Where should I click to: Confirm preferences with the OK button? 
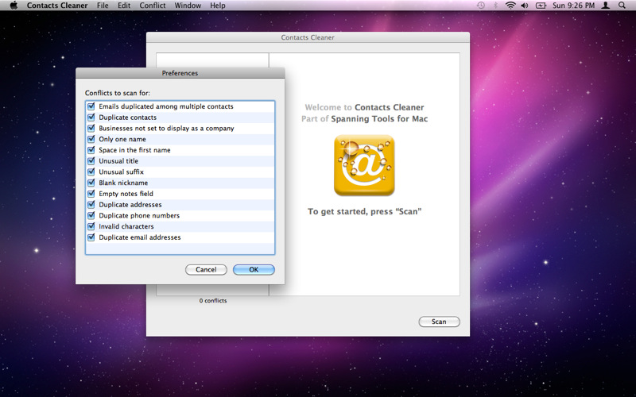coord(254,269)
